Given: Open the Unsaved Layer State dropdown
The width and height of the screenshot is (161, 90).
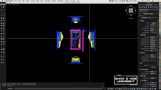Looking at the screenshot, I should coord(148,10).
